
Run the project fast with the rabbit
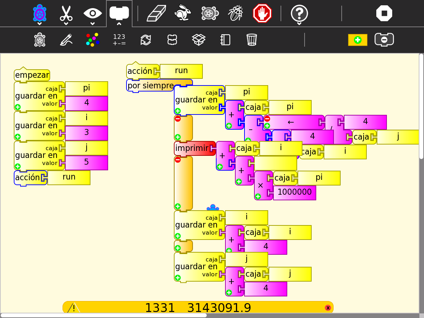183,13
